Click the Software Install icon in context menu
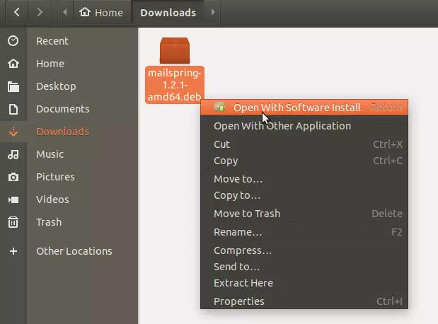 [219, 108]
